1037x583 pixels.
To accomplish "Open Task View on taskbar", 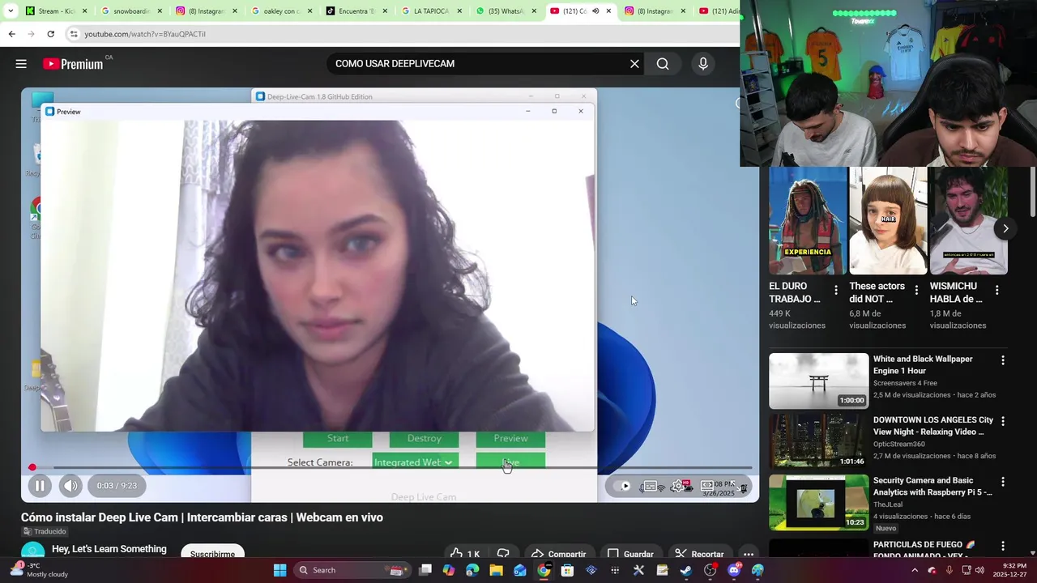I will point(425,570).
